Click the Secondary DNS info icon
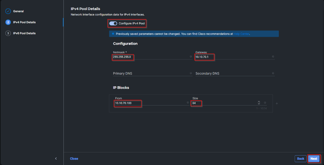This screenshot has height=165, width=324. pyautogui.click(x=273, y=73)
